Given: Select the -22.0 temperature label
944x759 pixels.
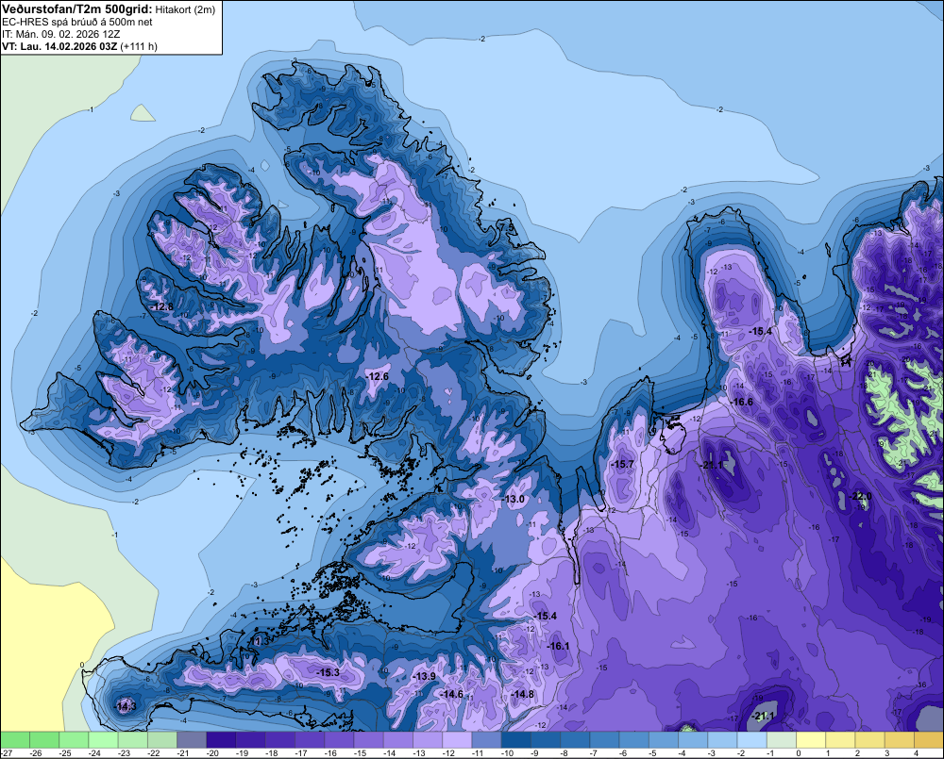Looking at the screenshot, I should point(860,496).
